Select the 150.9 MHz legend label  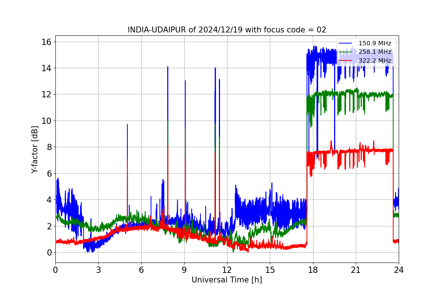pos(375,44)
